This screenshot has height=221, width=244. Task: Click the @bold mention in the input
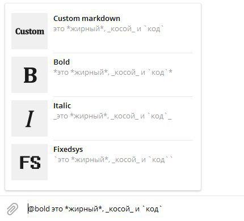(x=39, y=209)
